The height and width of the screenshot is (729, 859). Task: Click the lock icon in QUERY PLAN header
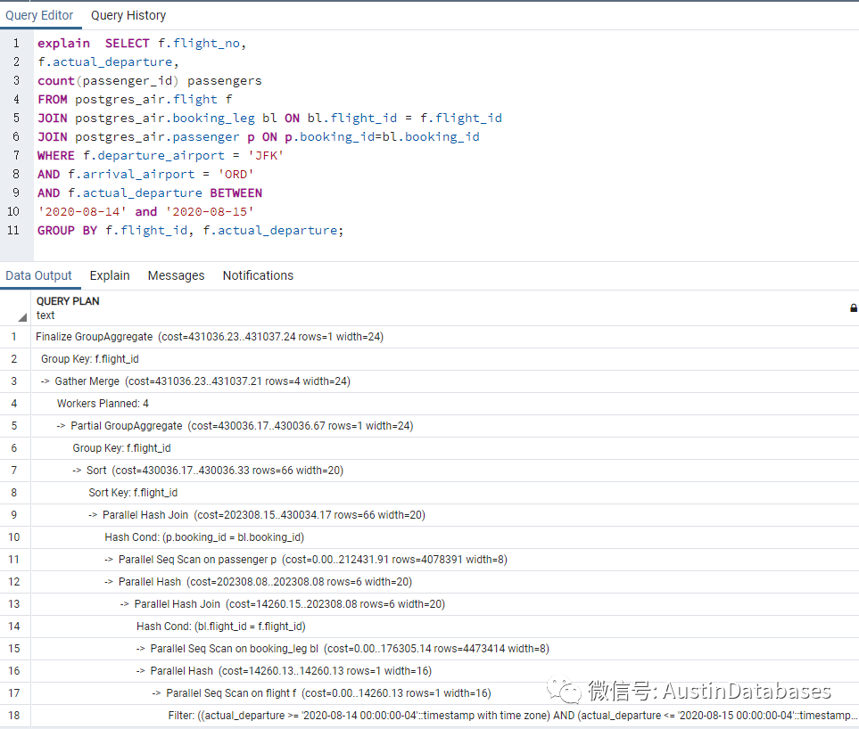pyautogui.click(x=853, y=308)
